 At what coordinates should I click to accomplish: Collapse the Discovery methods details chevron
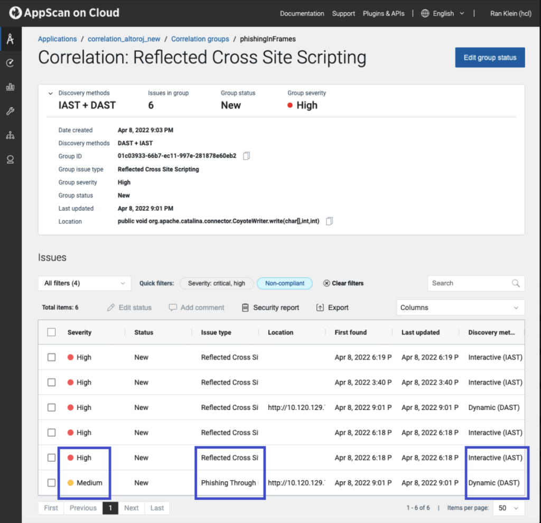pyautogui.click(x=50, y=94)
